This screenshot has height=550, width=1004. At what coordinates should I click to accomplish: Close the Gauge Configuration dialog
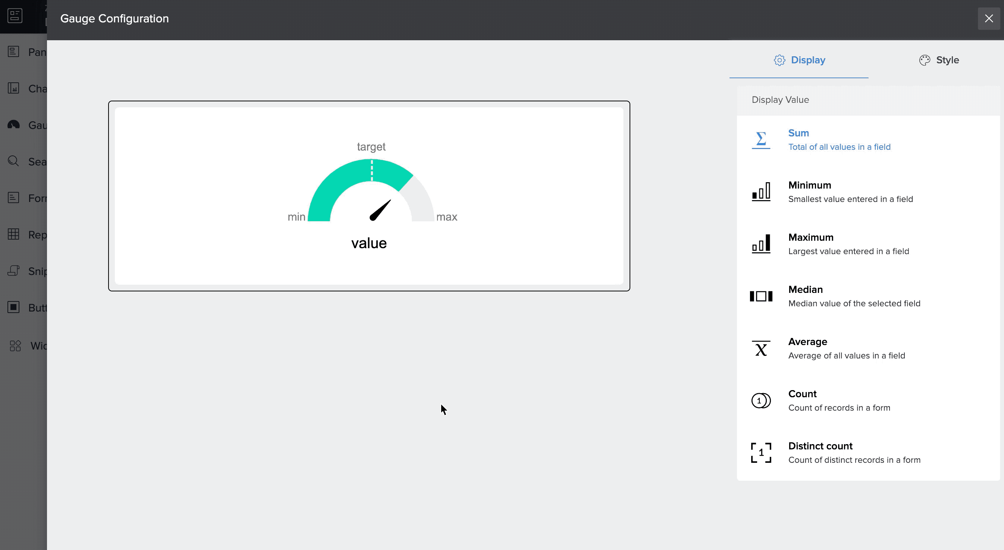[988, 18]
